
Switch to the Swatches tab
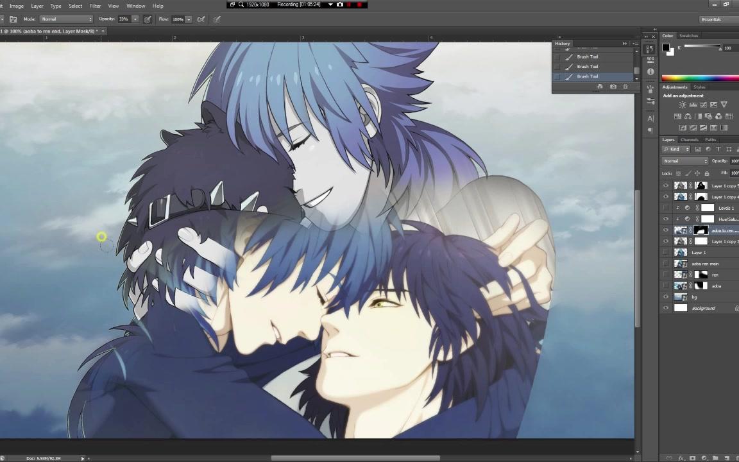click(x=688, y=36)
